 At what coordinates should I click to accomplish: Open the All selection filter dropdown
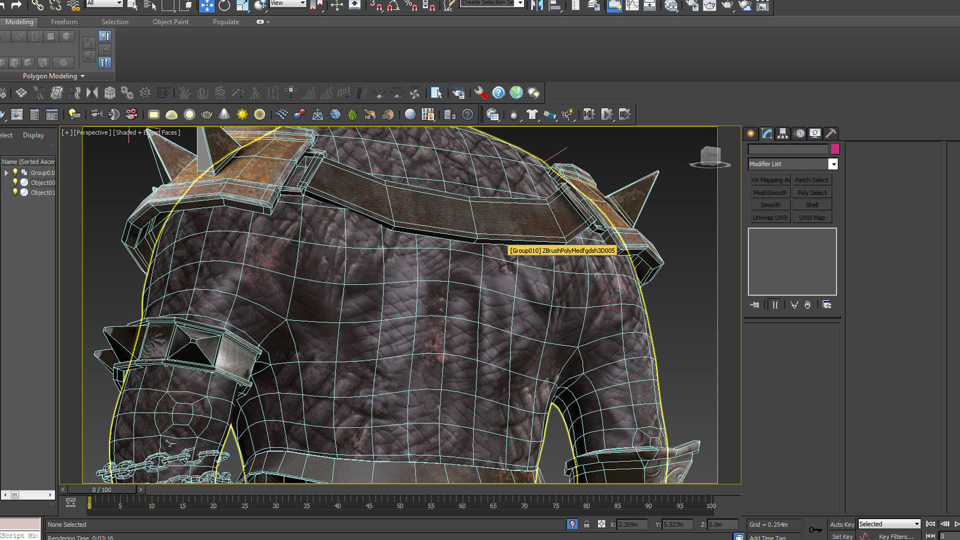[104, 3]
